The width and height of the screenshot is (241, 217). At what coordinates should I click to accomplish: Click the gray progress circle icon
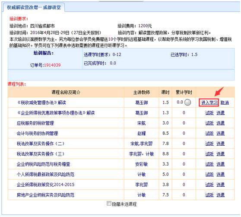click(187, 102)
